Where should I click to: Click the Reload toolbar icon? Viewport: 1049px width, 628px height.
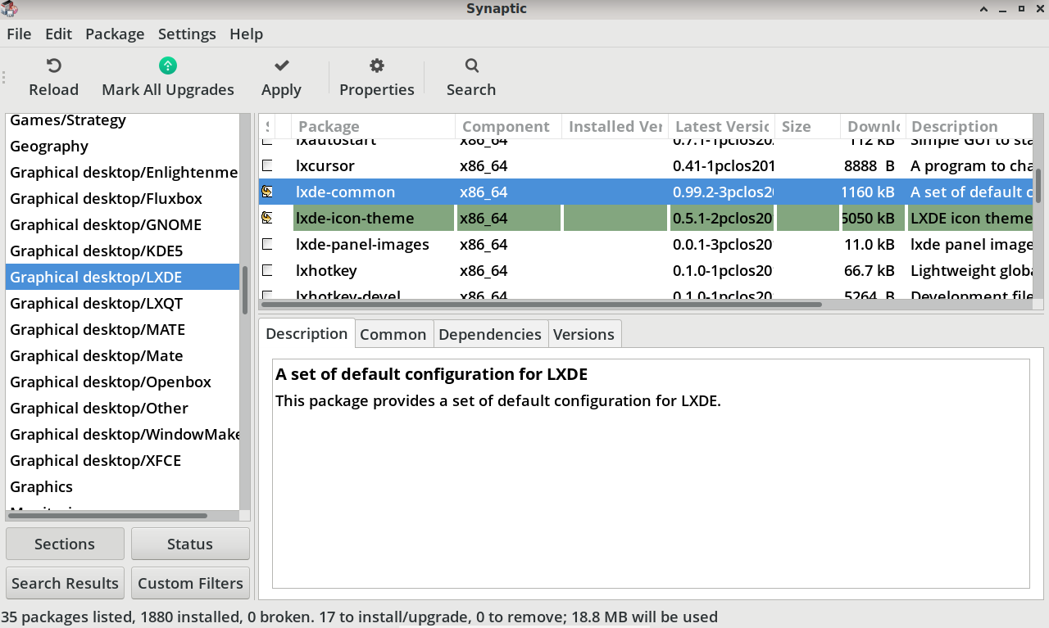point(54,66)
